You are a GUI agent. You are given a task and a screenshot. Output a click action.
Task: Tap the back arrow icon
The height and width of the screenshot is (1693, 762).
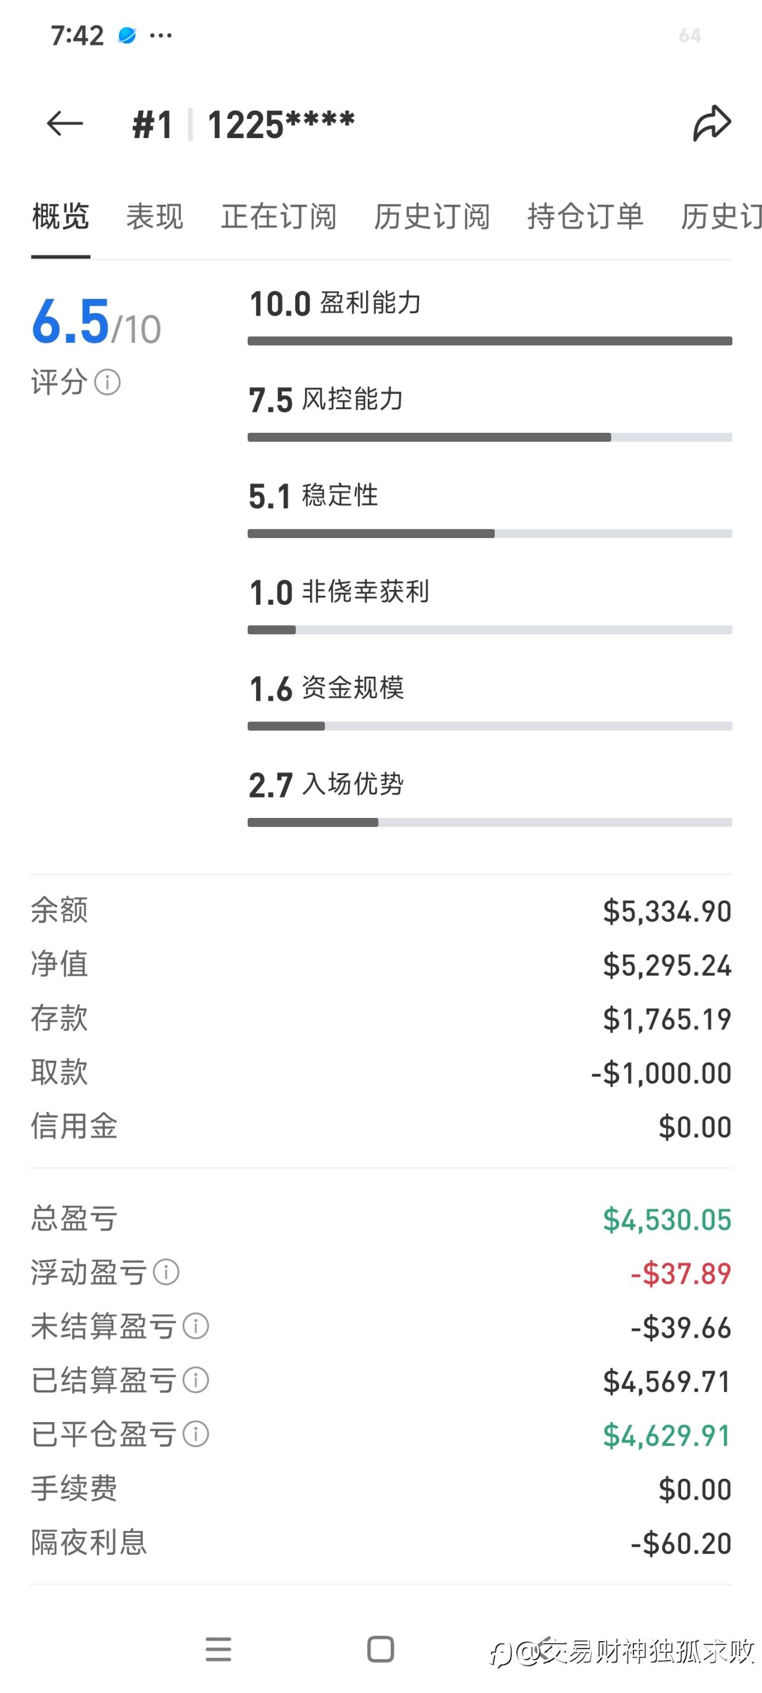[x=64, y=124]
